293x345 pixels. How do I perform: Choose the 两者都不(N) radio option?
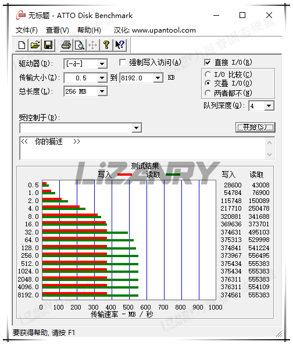pyautogui.click(x=208, y=93)
